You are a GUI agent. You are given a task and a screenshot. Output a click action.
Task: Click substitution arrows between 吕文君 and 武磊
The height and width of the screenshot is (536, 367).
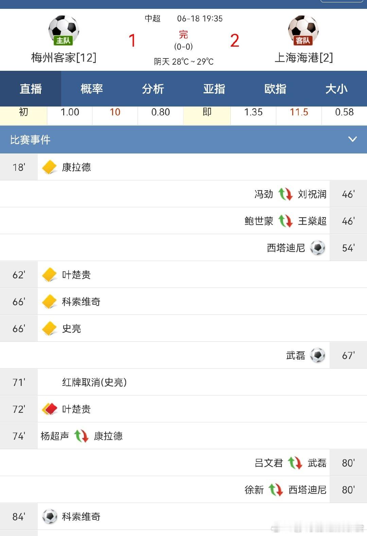coord(295,463)
